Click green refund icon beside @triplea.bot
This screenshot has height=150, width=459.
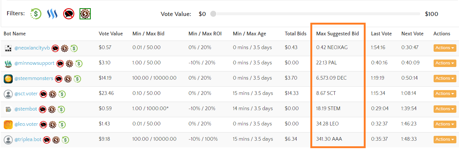[65, 140]
